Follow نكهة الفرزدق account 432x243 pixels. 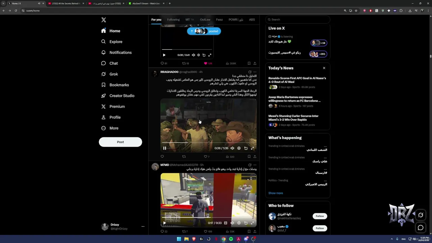pyautogui.click(x=320, y=216)
